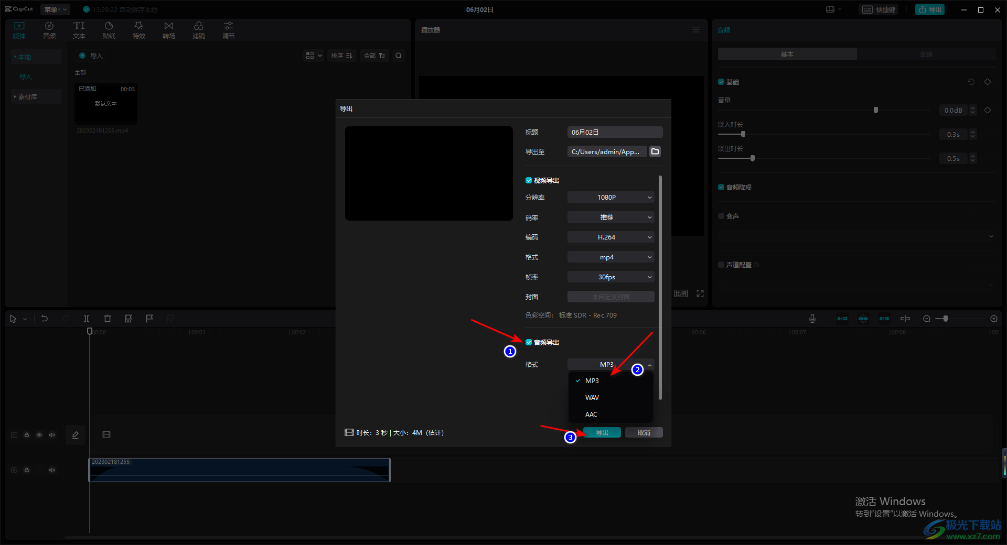
Task: Adjust the fade-in duration slider
Action: 743,134
